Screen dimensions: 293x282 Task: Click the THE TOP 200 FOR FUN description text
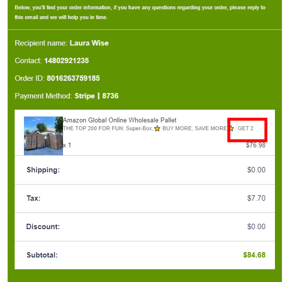[x=107, y=129]
